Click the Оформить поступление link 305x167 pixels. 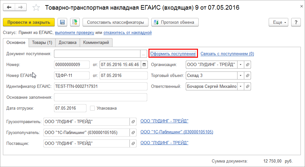coord(173,54)
